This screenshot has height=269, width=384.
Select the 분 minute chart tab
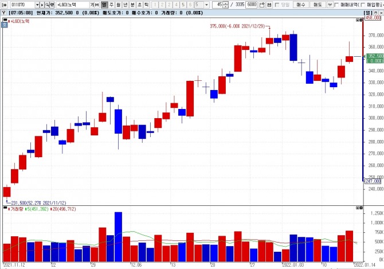point(132,5)
